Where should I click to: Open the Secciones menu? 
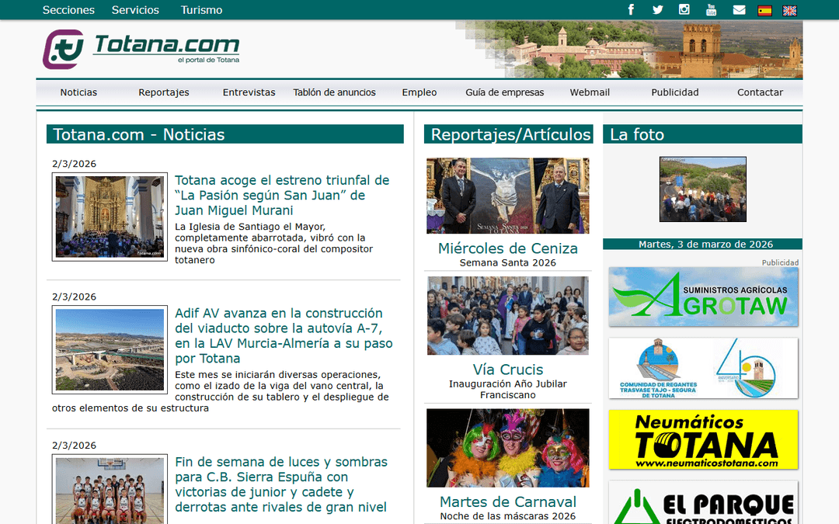point(68,9)
